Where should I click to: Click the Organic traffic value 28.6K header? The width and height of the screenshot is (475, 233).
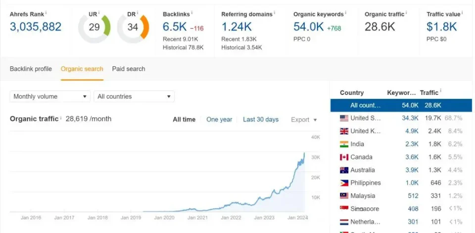(x=380, y=27)
